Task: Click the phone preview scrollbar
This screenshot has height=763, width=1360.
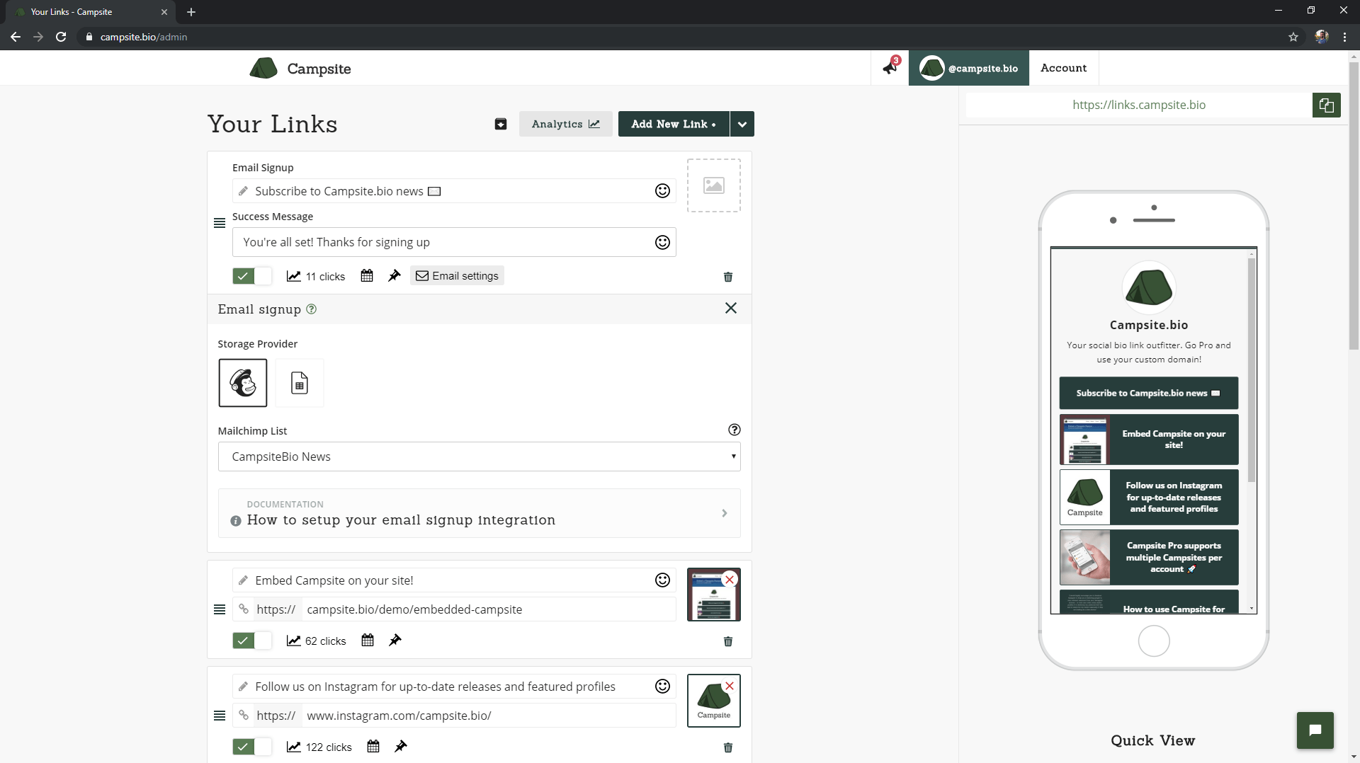Action: [x=1252, y=368]
